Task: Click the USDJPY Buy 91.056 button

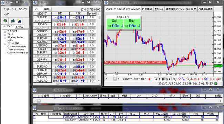Action: (132, 24)
